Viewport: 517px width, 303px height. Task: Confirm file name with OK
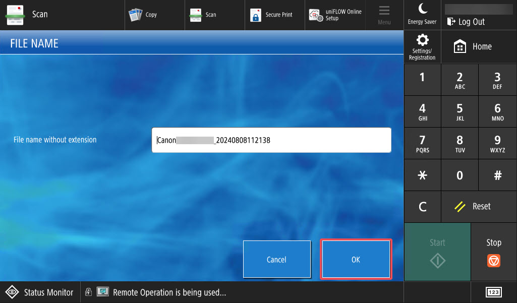[x=356, y=259]
